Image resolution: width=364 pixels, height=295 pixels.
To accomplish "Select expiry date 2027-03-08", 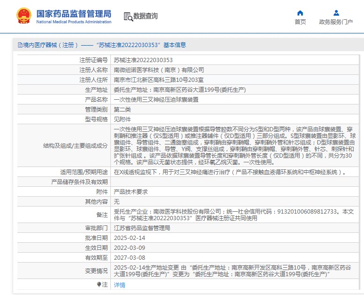I will [130, 258].
